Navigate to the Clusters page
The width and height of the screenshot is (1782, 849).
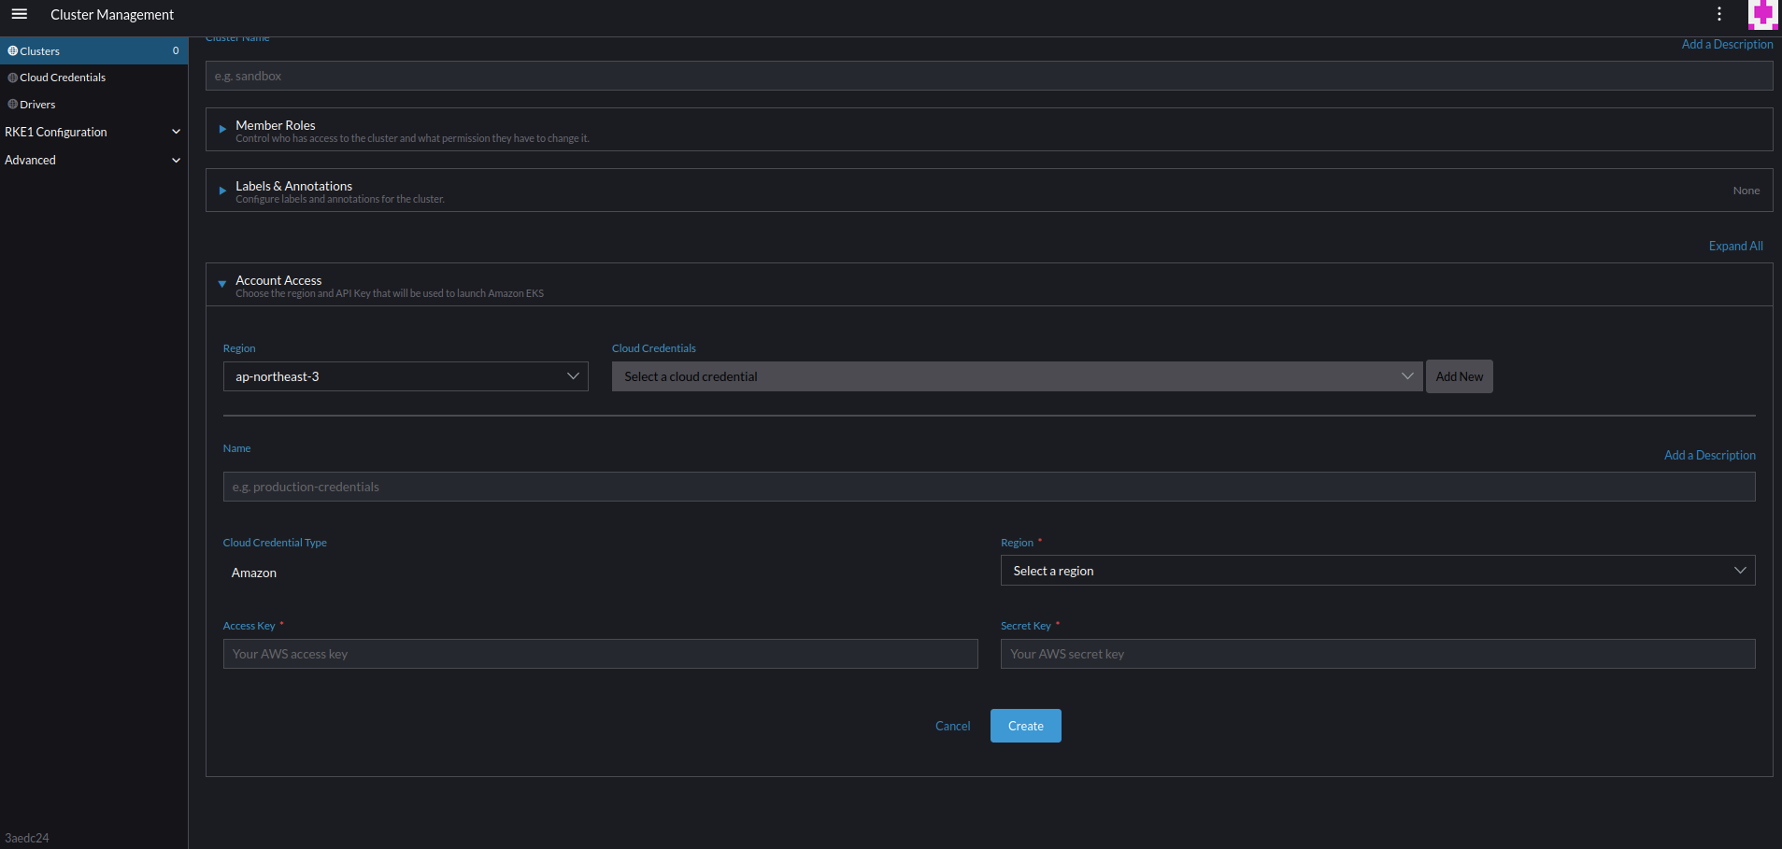(x=39, y=50)
